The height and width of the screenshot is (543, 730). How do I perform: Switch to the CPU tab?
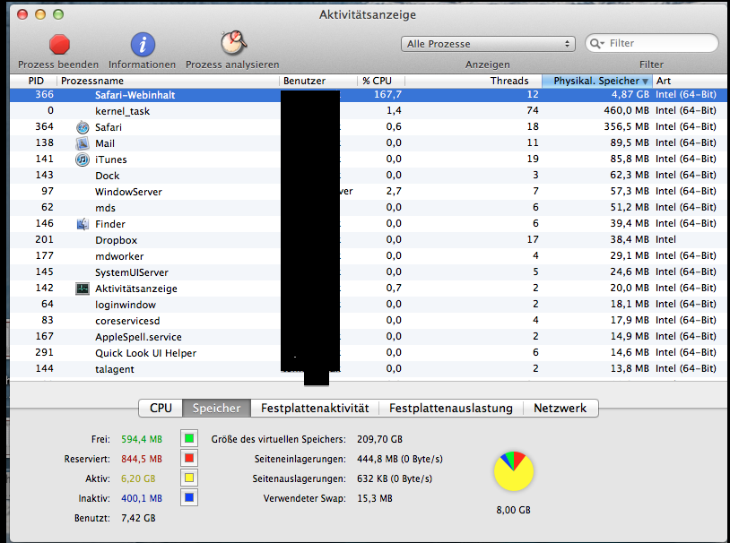tap(161, 408)
